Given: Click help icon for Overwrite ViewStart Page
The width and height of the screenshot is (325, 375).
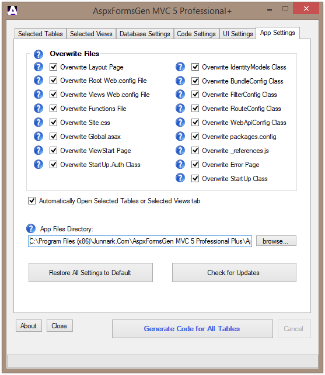Looking at the screenshot, I should [39, 151].
